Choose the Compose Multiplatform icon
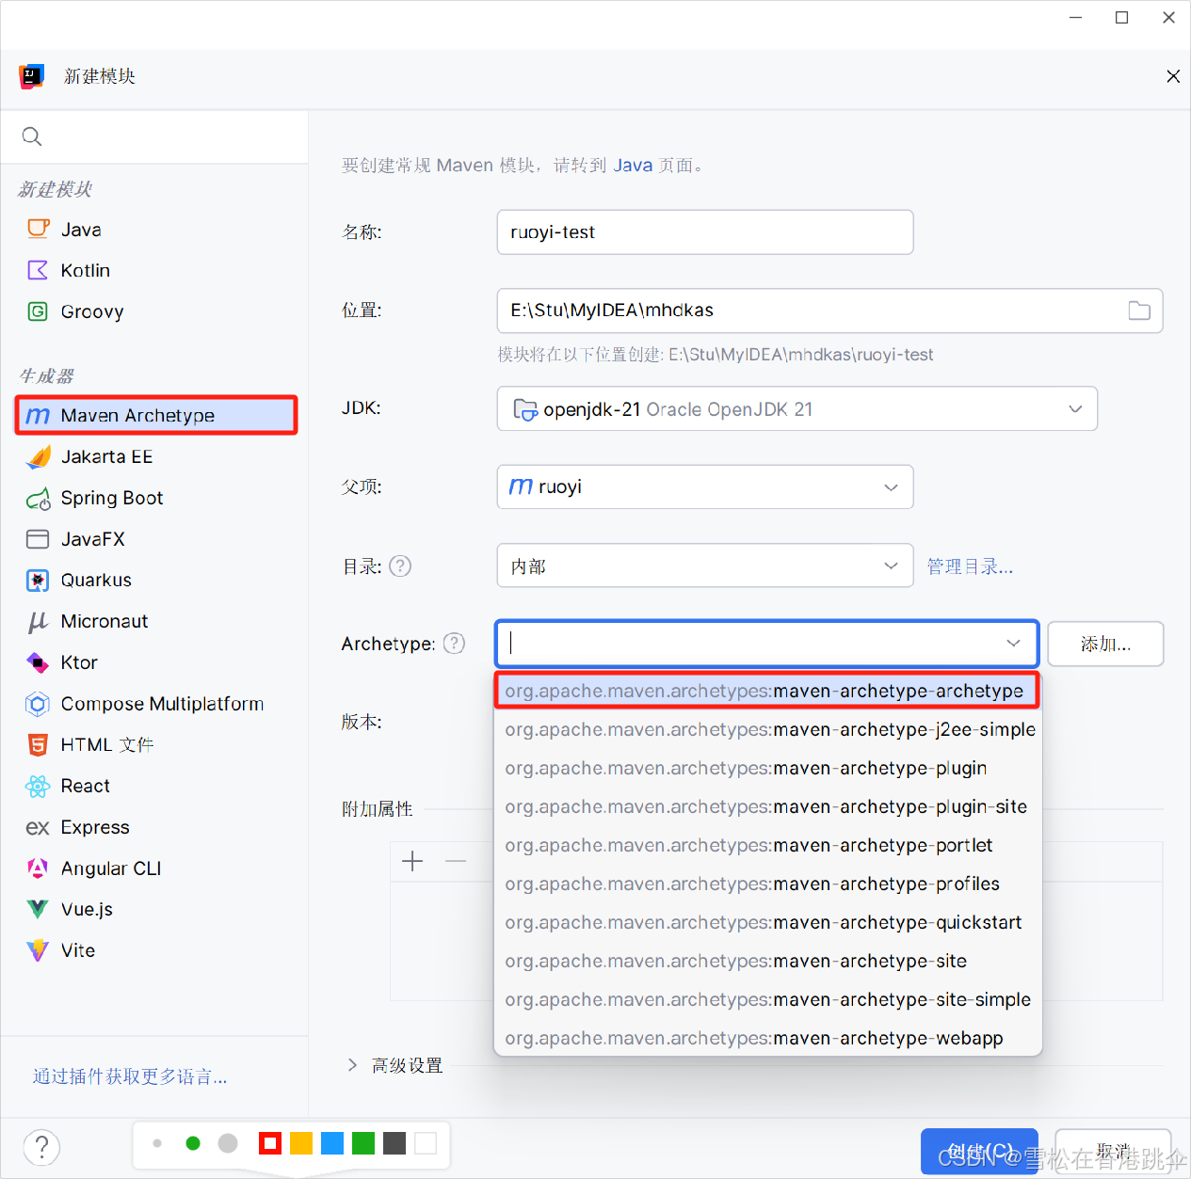The height and width of the screenshot is (1179, 1191). [x=38, y=704]
